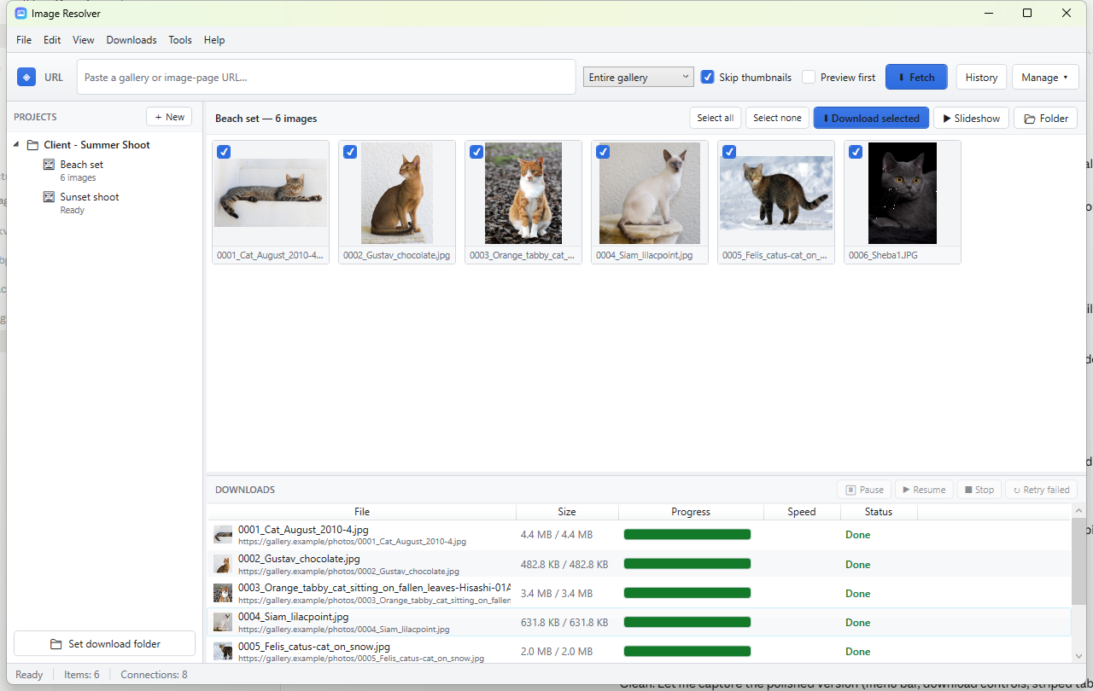1093x691 pixels.
Task: Click the file icon for 0005_Felis_catus download row
Action: 223,651
